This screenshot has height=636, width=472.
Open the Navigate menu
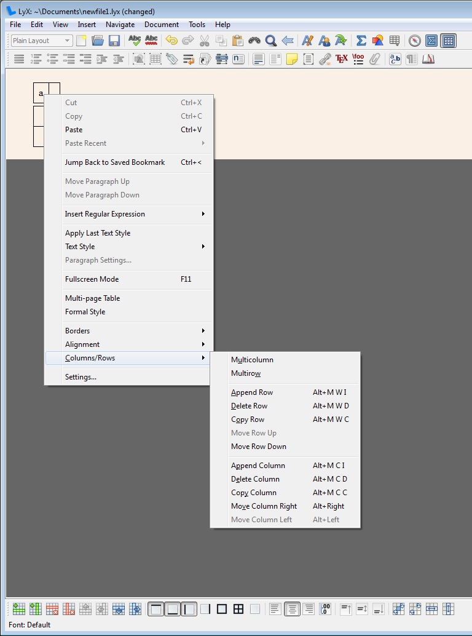(x=120, y=25)
